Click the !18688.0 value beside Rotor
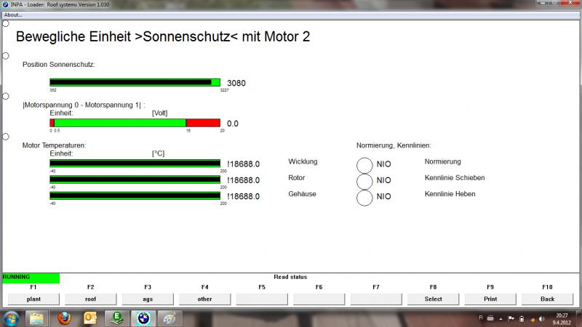 point(244,180)
